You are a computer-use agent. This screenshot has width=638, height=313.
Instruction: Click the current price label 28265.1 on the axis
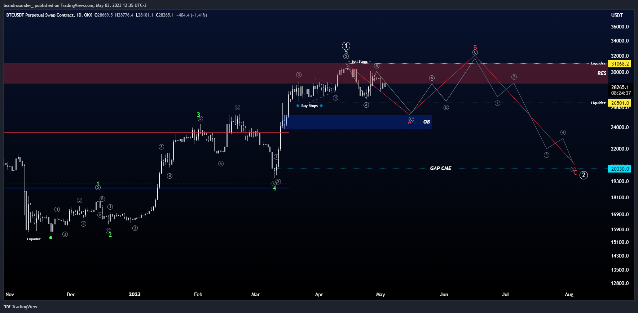(x=620, y=87)
